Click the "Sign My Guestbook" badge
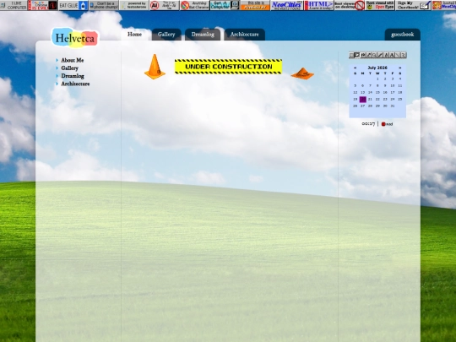 tap(413, 5)
